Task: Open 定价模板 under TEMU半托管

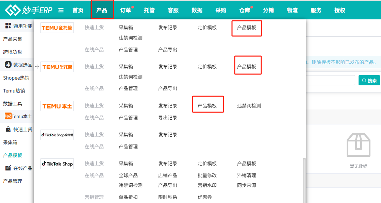Action: pos(207,67)
